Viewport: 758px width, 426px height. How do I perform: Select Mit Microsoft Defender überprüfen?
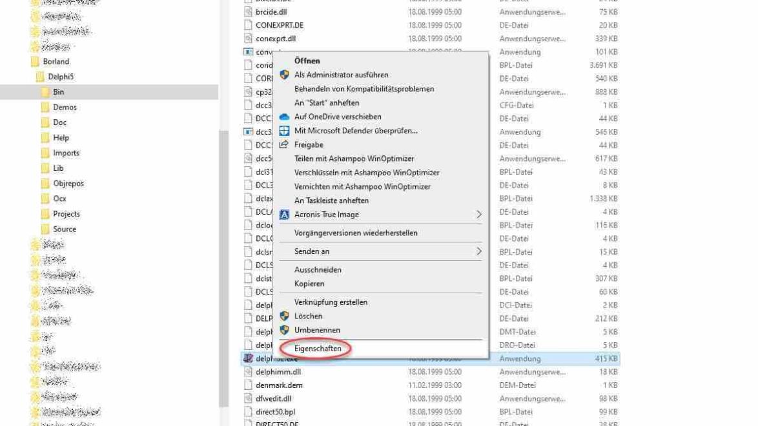tap(355, 131)
